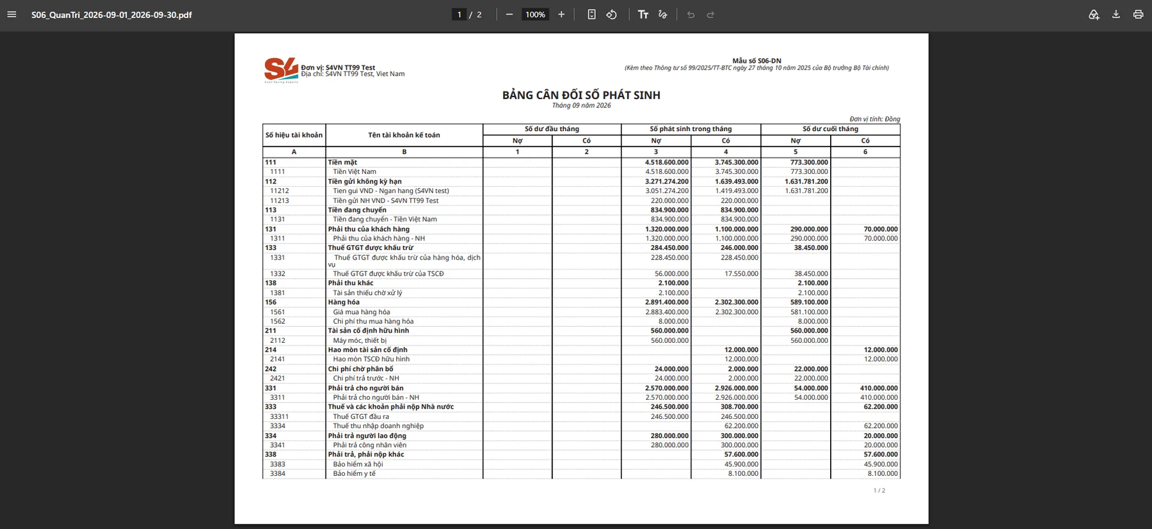Print the document
Screen dimensions: 1152x529
[1138, 15]
